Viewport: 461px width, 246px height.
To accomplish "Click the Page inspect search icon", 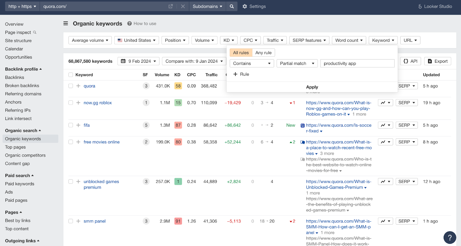I will (x=35, y=32).
